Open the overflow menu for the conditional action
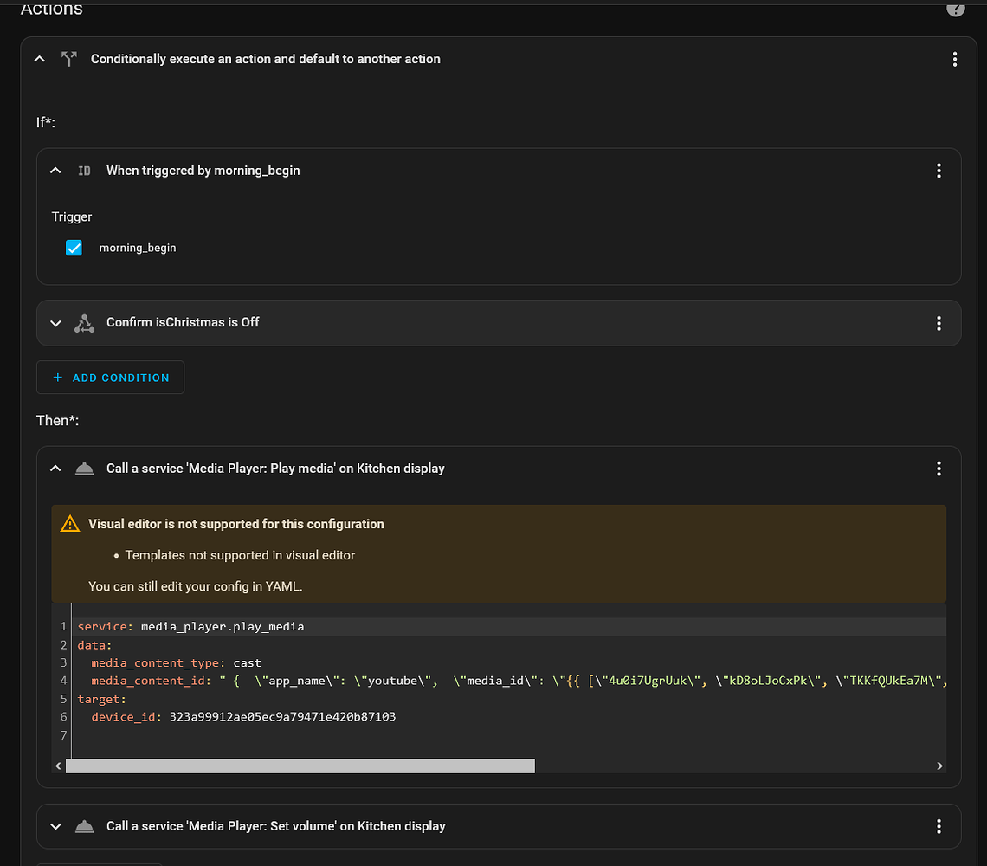Image resolution: width=987 pixels, height=866 pixels. [955, 59]
